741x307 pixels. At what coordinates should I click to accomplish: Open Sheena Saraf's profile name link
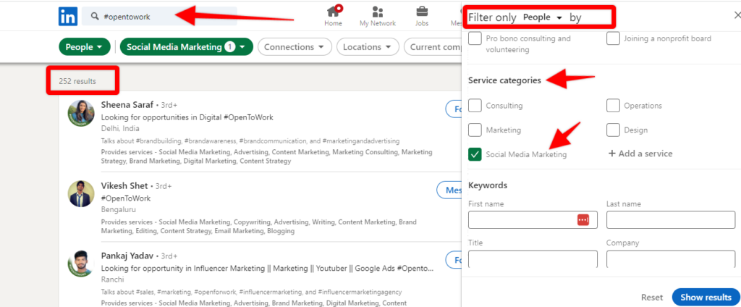point(127,104)
